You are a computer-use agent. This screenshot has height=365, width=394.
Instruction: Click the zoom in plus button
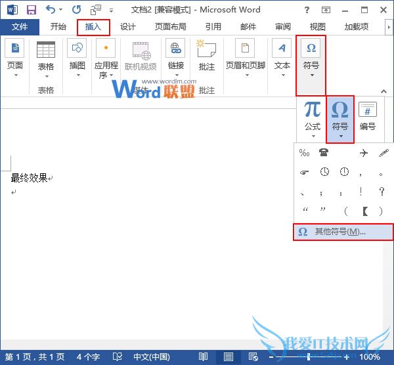pyautogui.click(x=347, y=356)
